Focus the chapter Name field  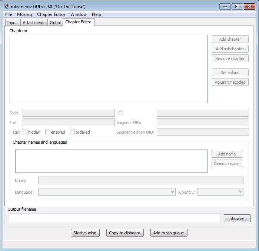[x=141, y=181]
